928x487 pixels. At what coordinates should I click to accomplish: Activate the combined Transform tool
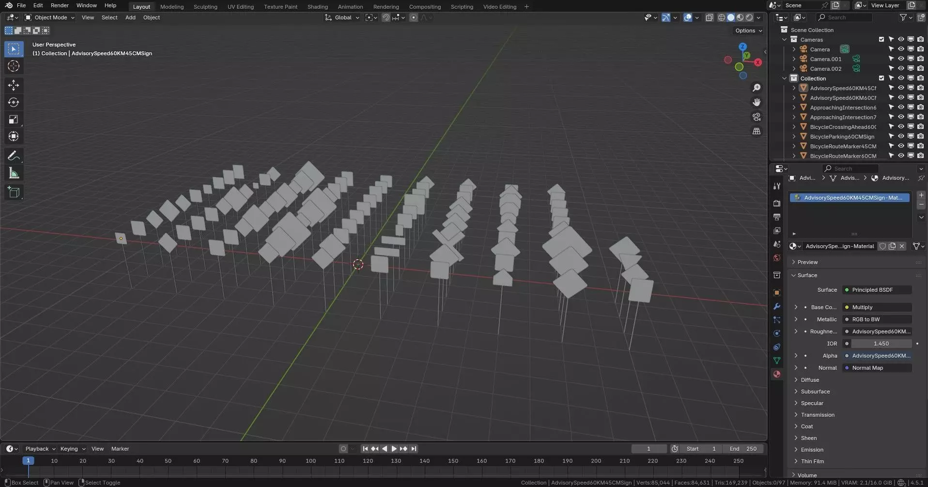(14, 136)
